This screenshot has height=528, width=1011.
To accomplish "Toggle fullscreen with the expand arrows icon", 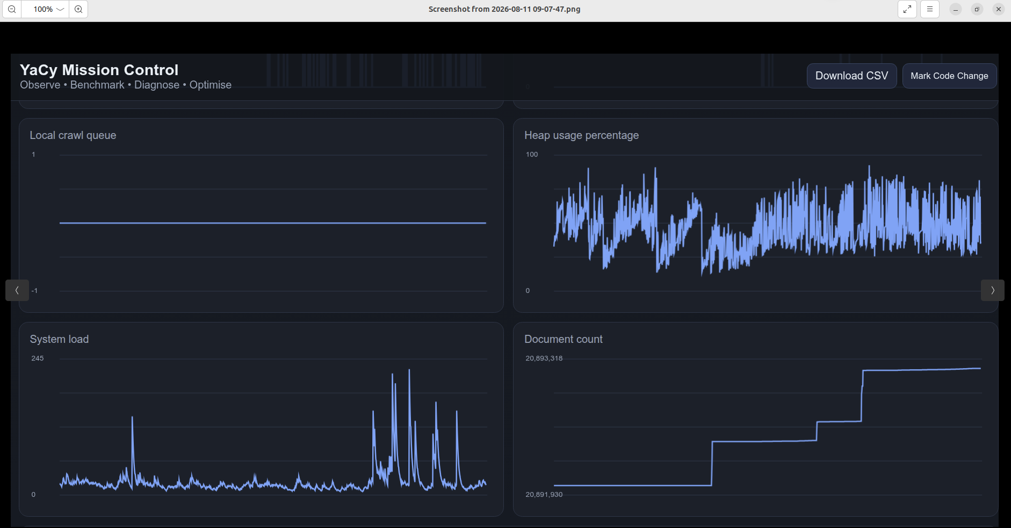I will tap(907, 9).
